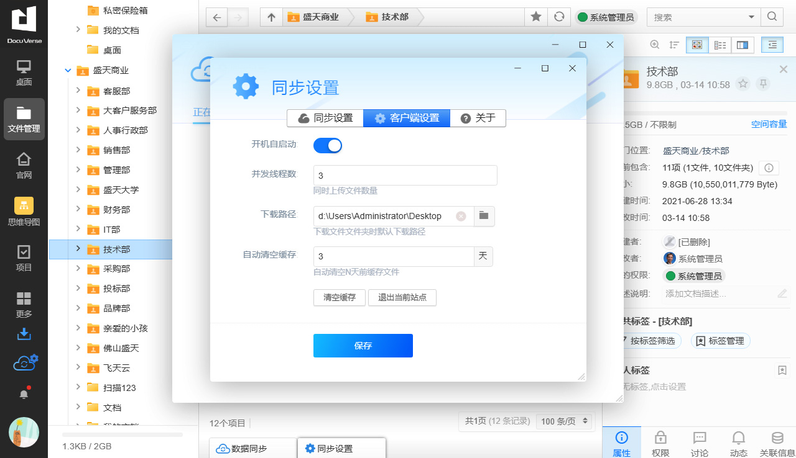Favorite folder with address bar star icon
Image resolution: width=796 pixels, height=458 pixels.
[x=535, y=17]
